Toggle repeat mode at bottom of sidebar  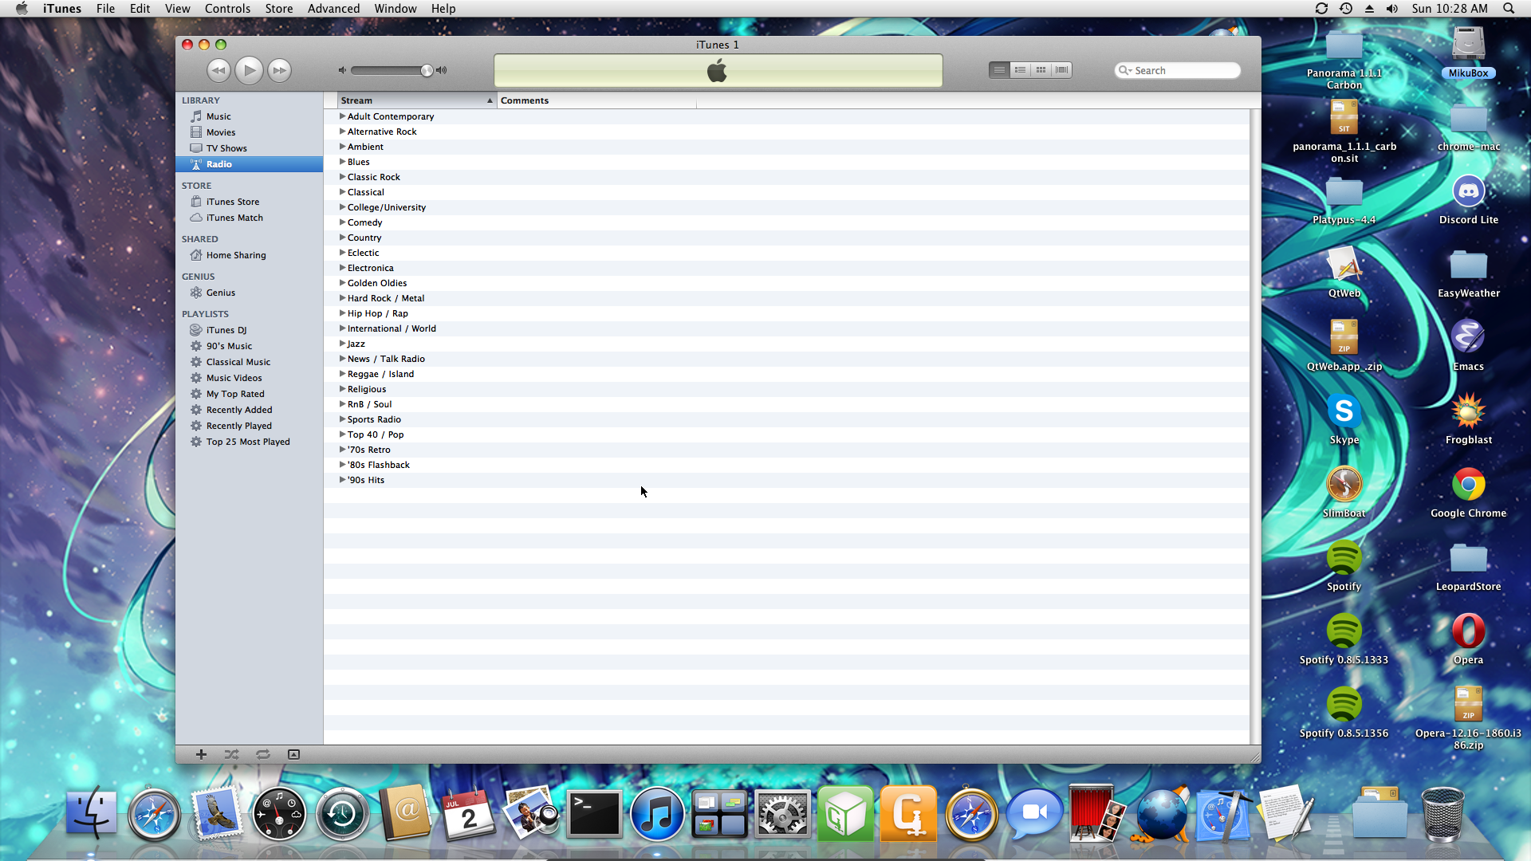coord(262,754)
